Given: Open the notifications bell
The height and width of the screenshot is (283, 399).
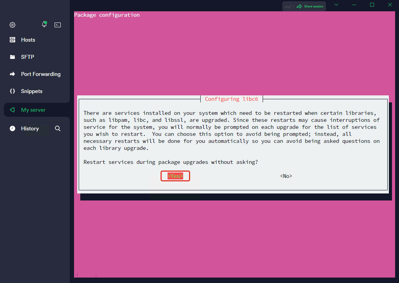Looking at the screenshot, I should click(44, 25).
